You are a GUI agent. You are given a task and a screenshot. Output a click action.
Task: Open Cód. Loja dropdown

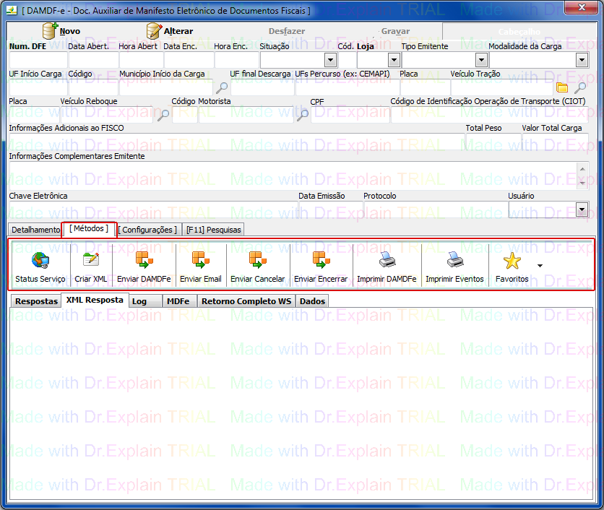[x=394, y=60]
